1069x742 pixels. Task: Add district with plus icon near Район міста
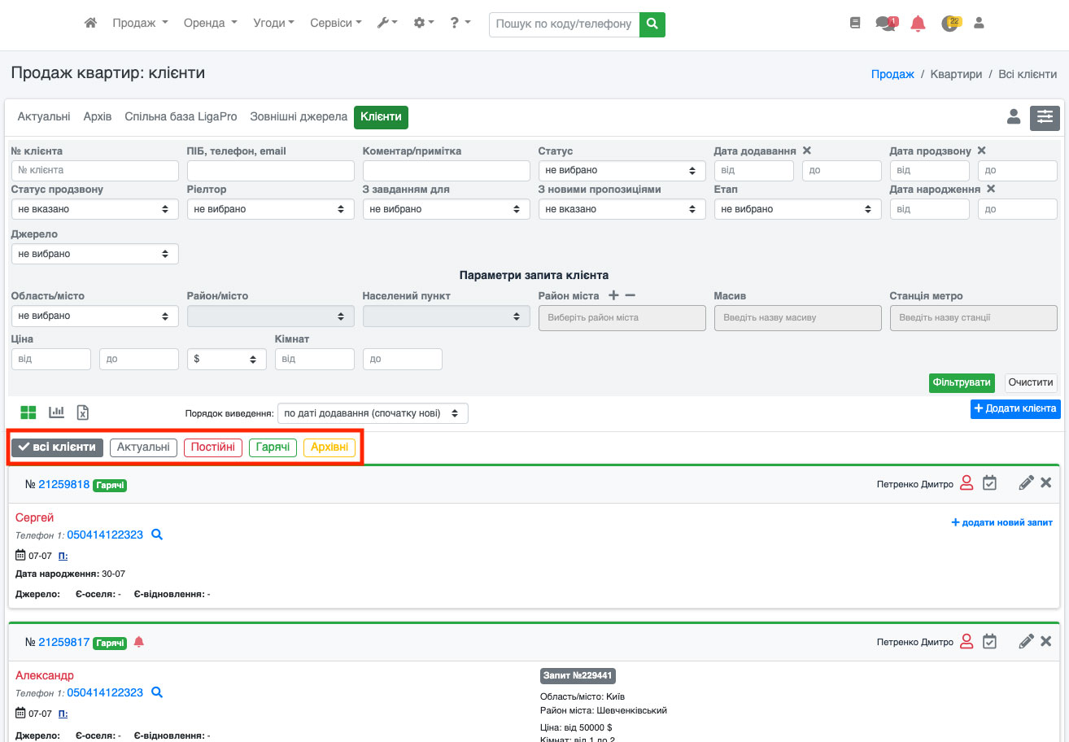point(613,296)
